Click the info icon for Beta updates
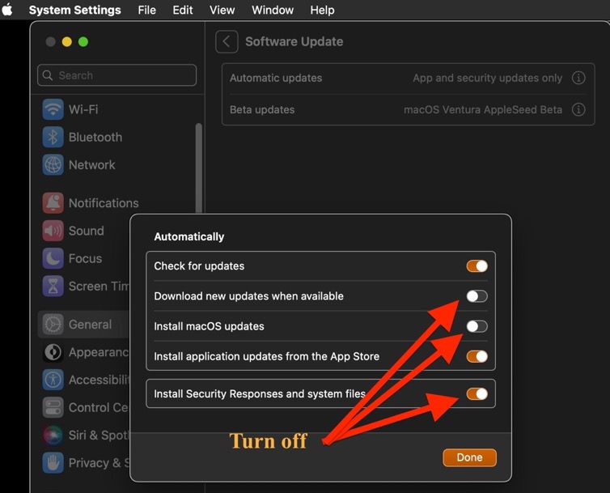This screenshot has height=493, width=610. pyautogui.click(x=578, y=109)
